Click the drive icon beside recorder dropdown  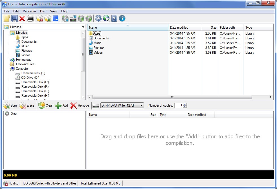[x=96, y=106]
